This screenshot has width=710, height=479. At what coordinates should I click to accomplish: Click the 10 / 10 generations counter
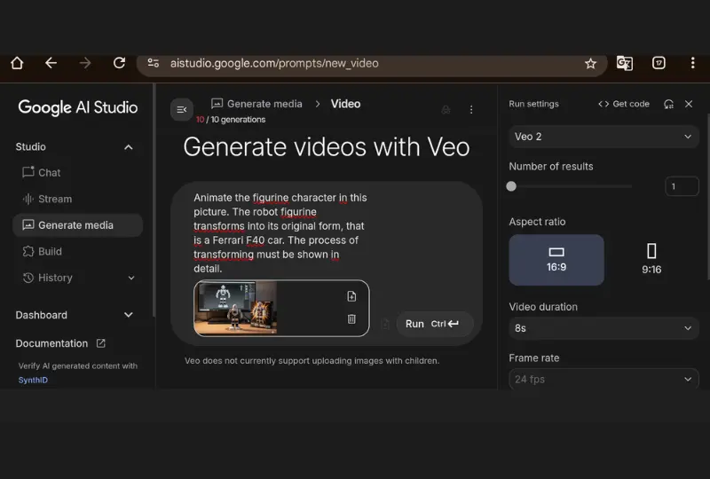(231, 120)
